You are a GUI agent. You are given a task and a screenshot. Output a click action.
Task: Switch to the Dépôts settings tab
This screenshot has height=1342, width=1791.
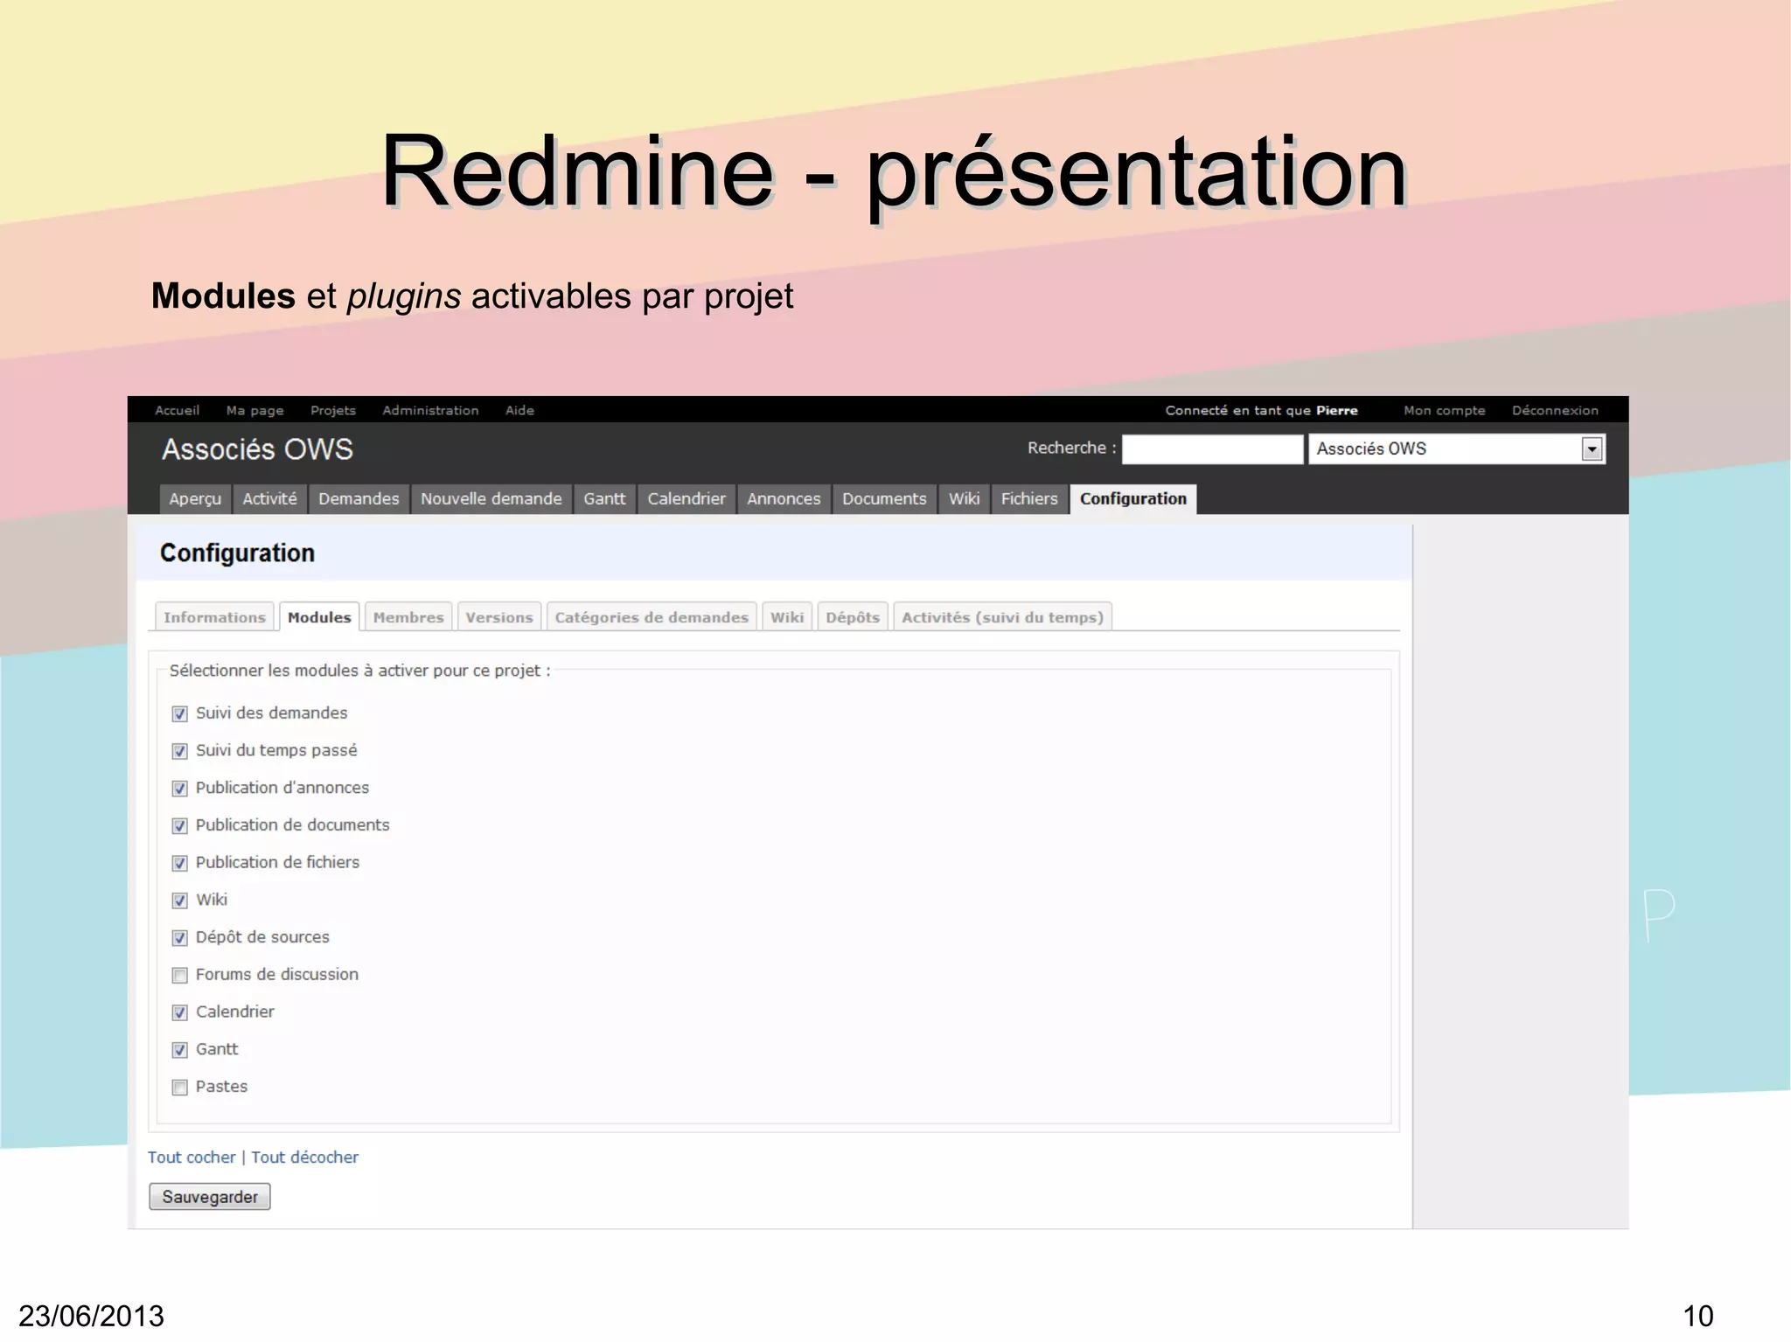coord(853,617)
